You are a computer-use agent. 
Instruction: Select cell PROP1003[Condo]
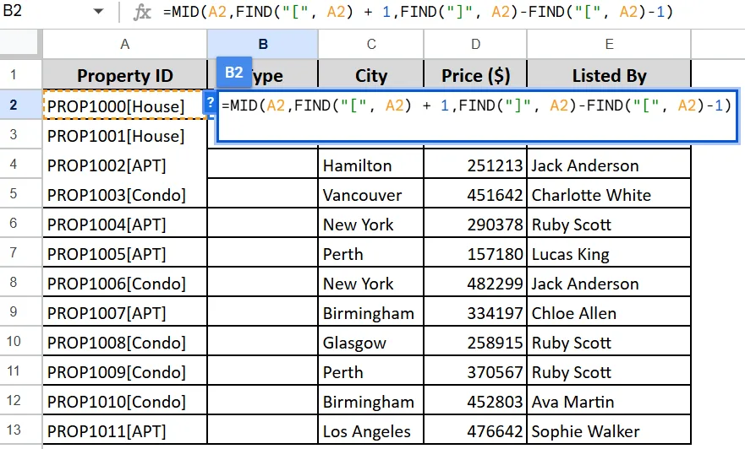pyautogui.click(x=125, y=194)
